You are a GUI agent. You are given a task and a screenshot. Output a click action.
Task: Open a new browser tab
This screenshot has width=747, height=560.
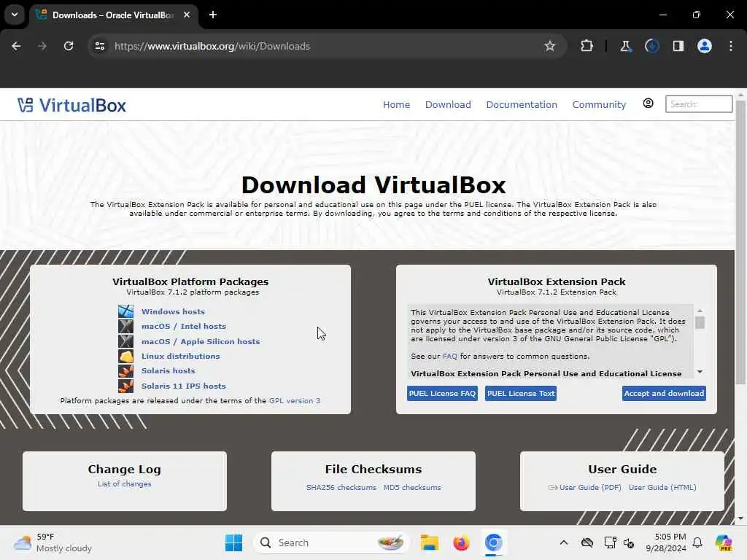point(213,15)
